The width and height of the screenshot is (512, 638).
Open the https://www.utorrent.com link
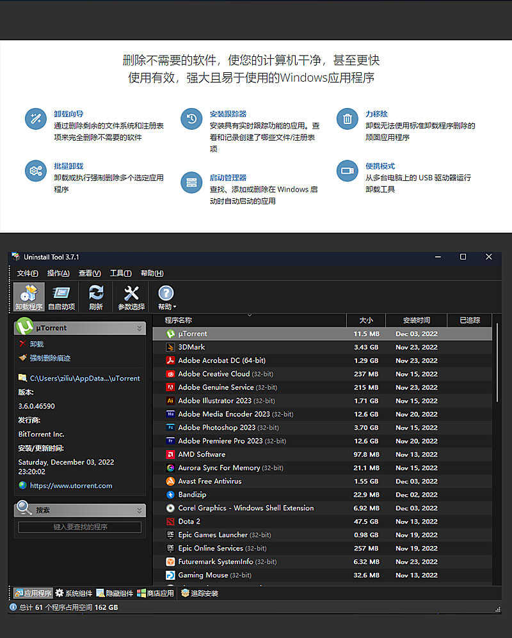[71, 485]
